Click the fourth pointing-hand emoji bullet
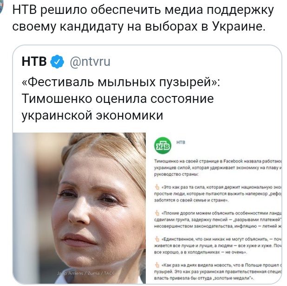This screenshot has height=286, width=287. point(157,265)
